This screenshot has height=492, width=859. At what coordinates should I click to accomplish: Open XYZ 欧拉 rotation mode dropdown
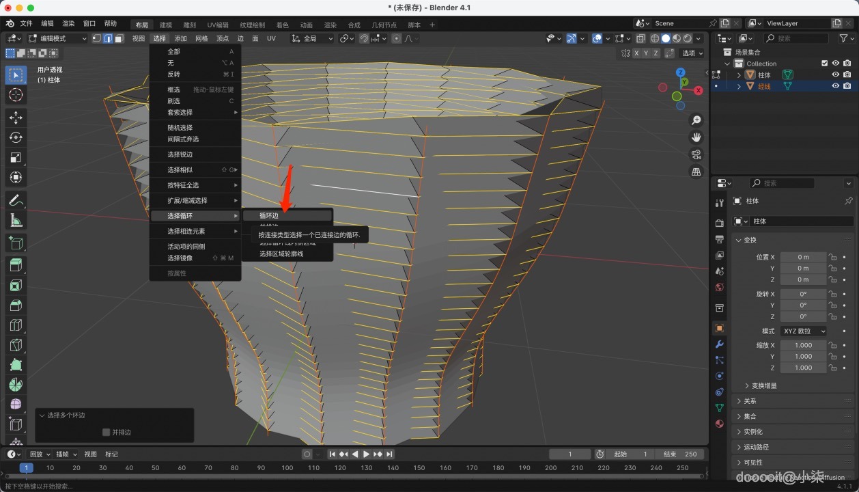click(x=803, y=331)
